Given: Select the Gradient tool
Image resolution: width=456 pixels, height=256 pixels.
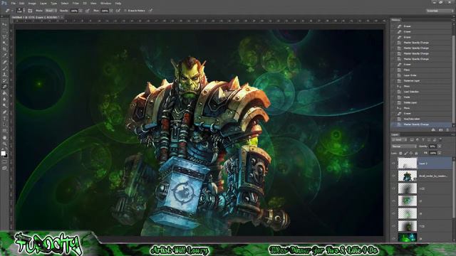Looking at the screenshot, I should click(4, 93).
